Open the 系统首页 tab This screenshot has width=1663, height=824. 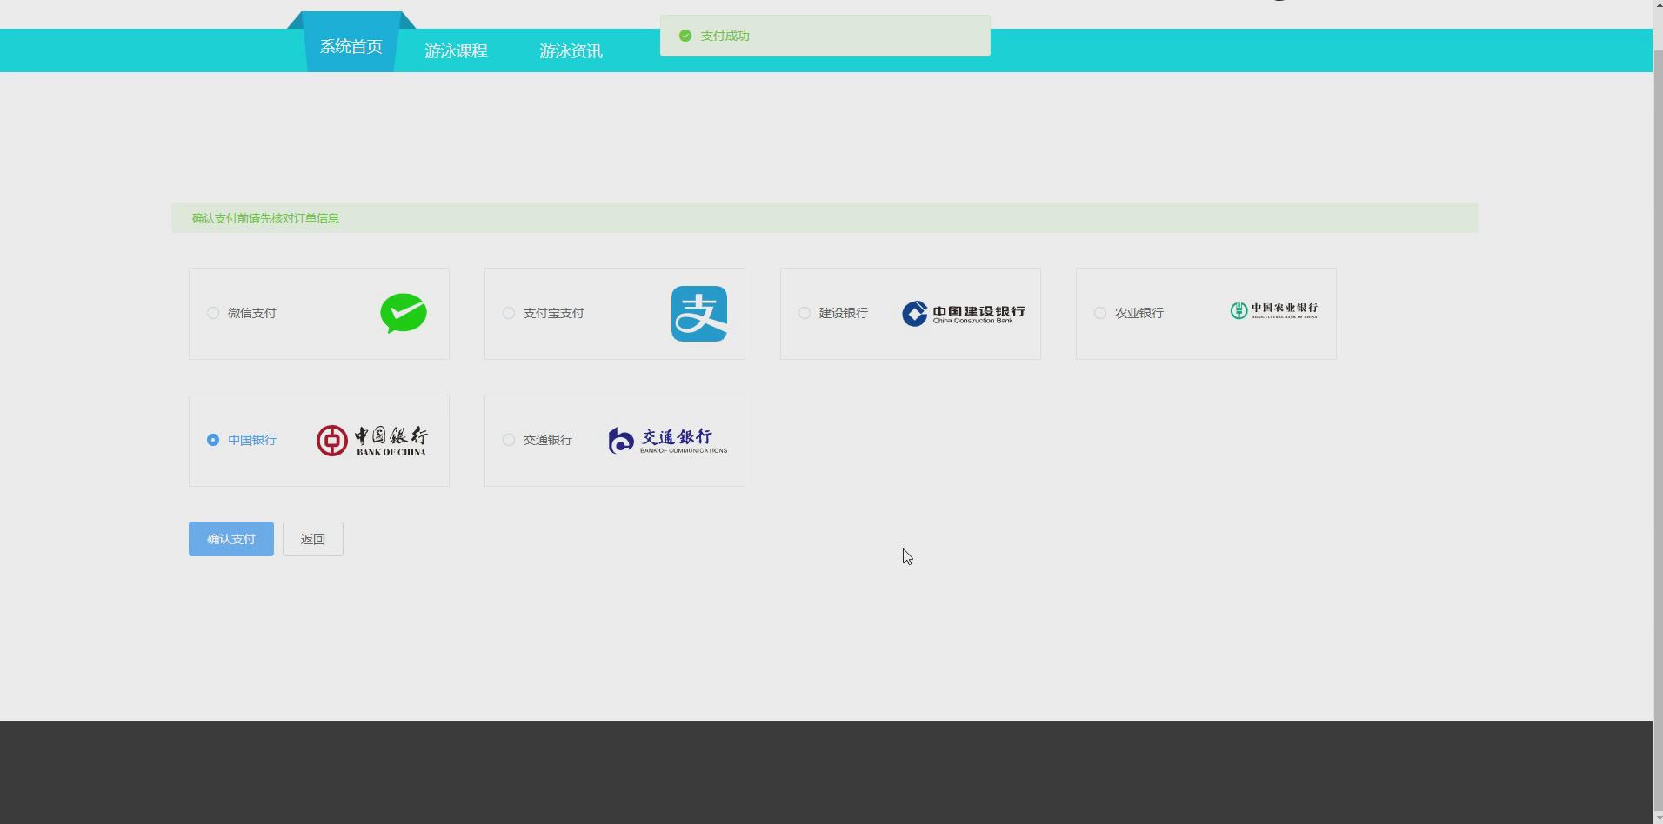tap(351, 46)
